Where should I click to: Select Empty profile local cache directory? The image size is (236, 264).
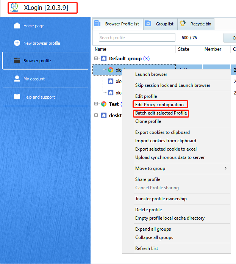click(x=170, y=218)
